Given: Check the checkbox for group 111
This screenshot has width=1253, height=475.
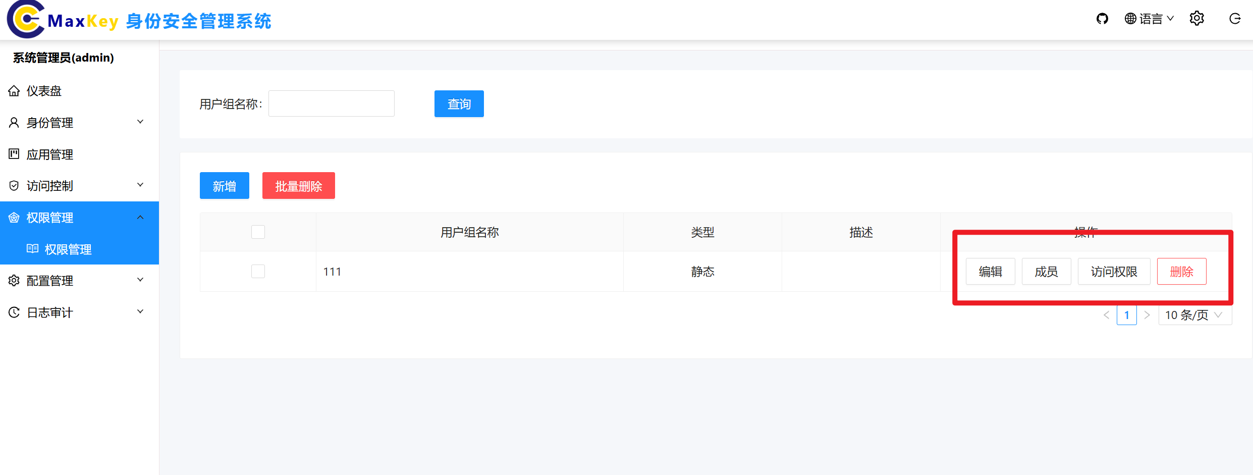Looking at the screenshot, I should 257,271.
